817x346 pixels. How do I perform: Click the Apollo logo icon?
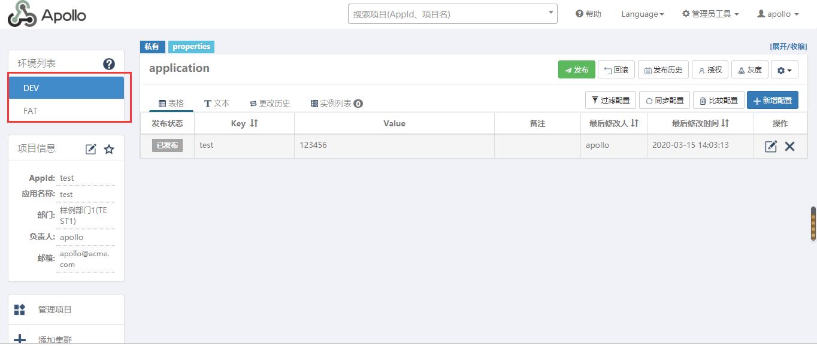coord(22,14)
